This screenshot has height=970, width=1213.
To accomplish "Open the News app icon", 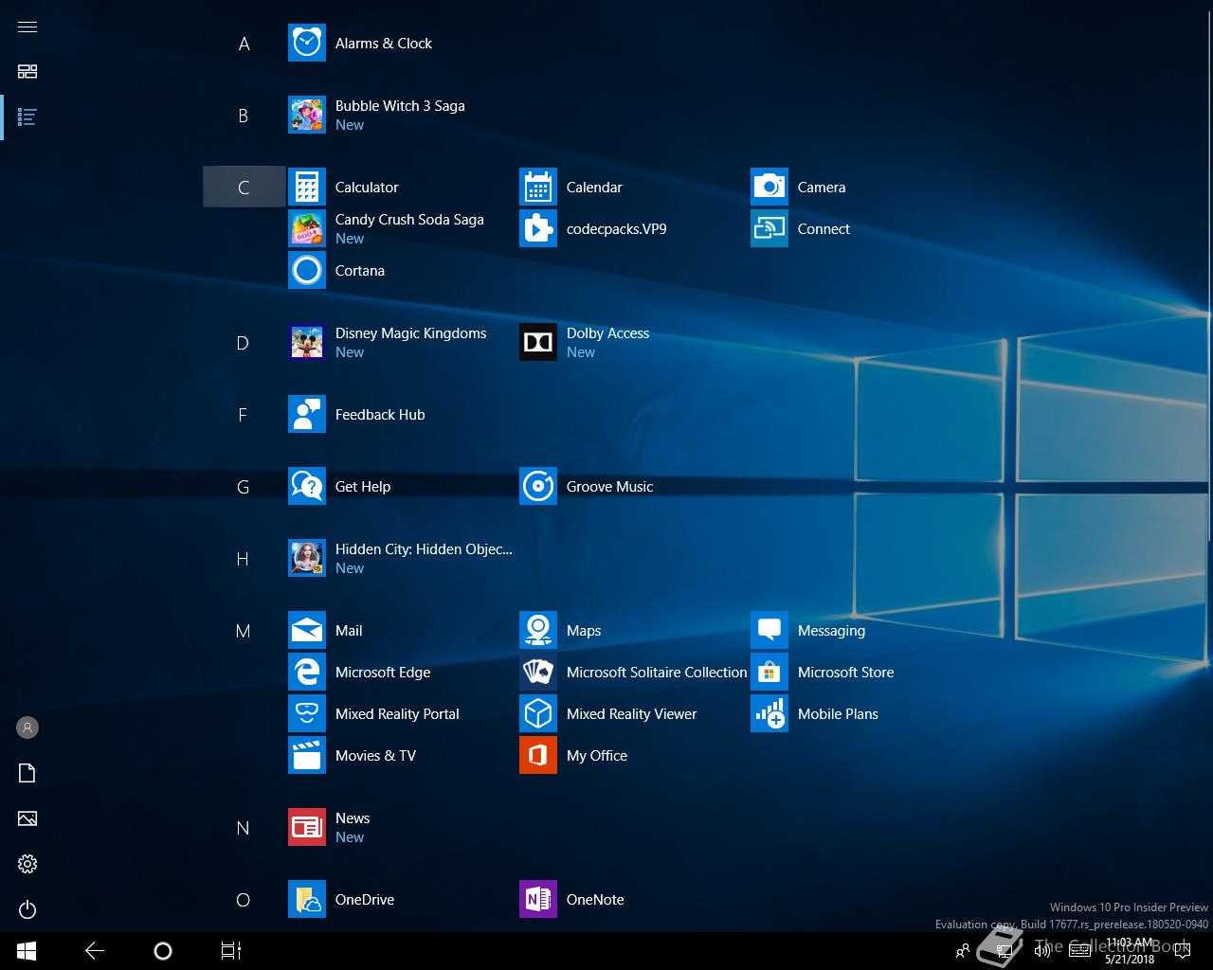I will pos(307,828).
